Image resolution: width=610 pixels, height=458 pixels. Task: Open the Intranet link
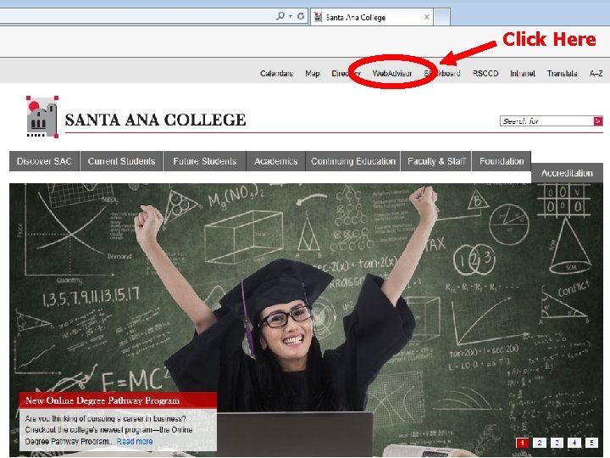pos(523,73)
